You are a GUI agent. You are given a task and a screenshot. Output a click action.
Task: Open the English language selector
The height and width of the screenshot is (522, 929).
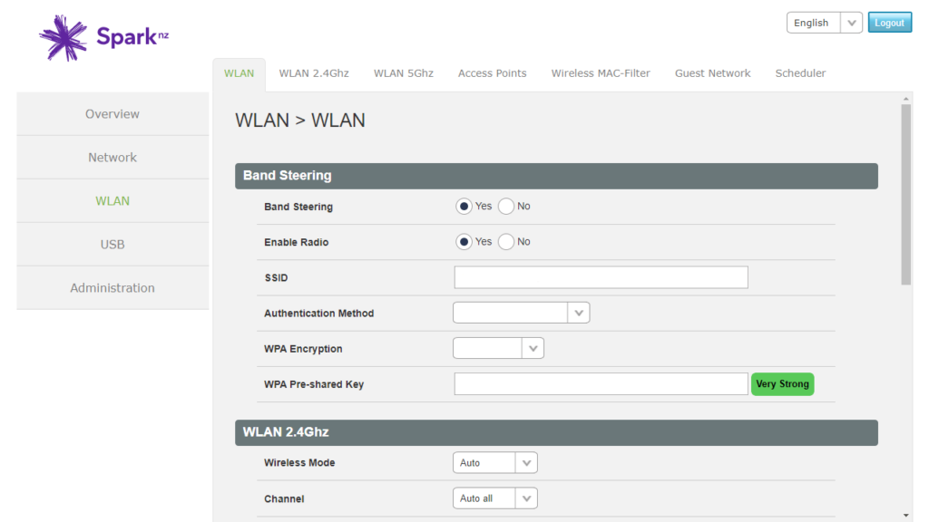coord(824,22)
